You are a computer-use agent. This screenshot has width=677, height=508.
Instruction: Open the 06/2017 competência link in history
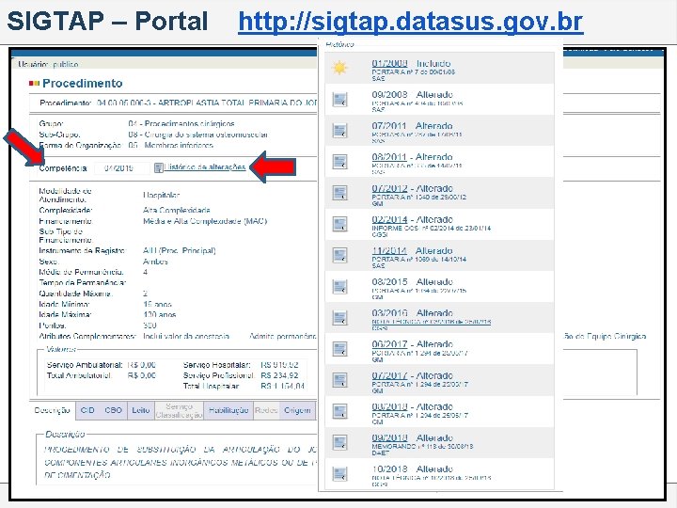(x=389, y=344)
